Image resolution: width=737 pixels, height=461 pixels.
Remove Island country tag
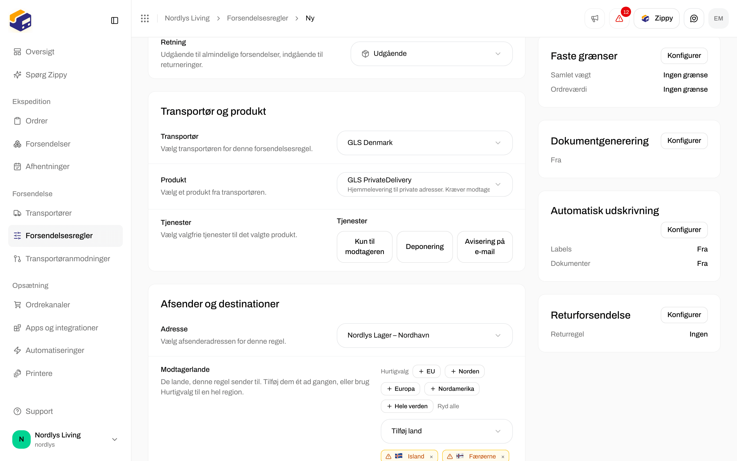(431, 456)
